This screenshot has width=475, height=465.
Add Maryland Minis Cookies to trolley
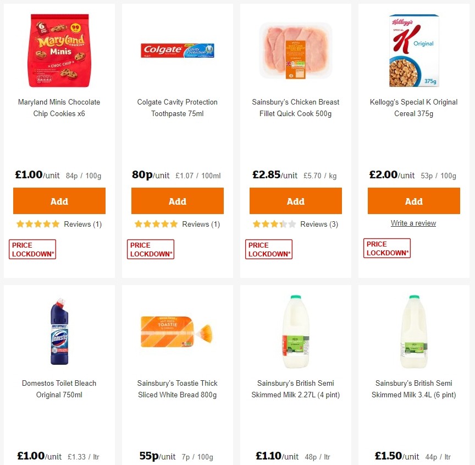[59, 200]
